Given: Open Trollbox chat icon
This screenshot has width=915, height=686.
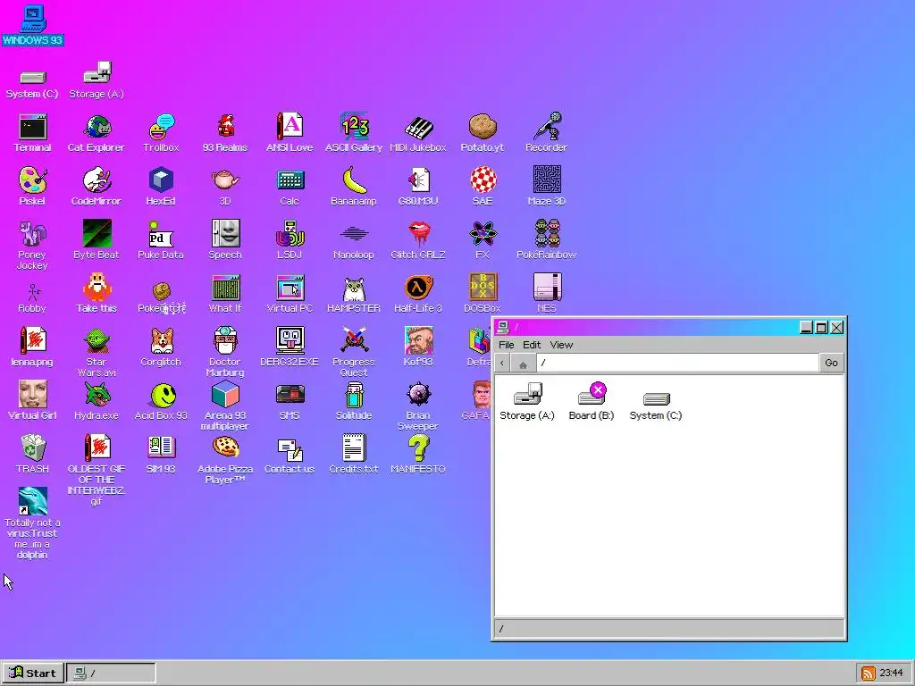Looking at the screenshot, I should tap(161, 133).
